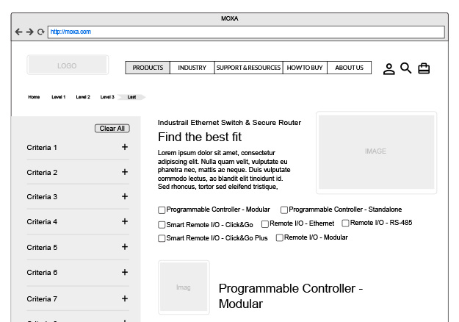Click the Criteria 4 label
This screenshot has width=459, height=322.
pos(42,222)
